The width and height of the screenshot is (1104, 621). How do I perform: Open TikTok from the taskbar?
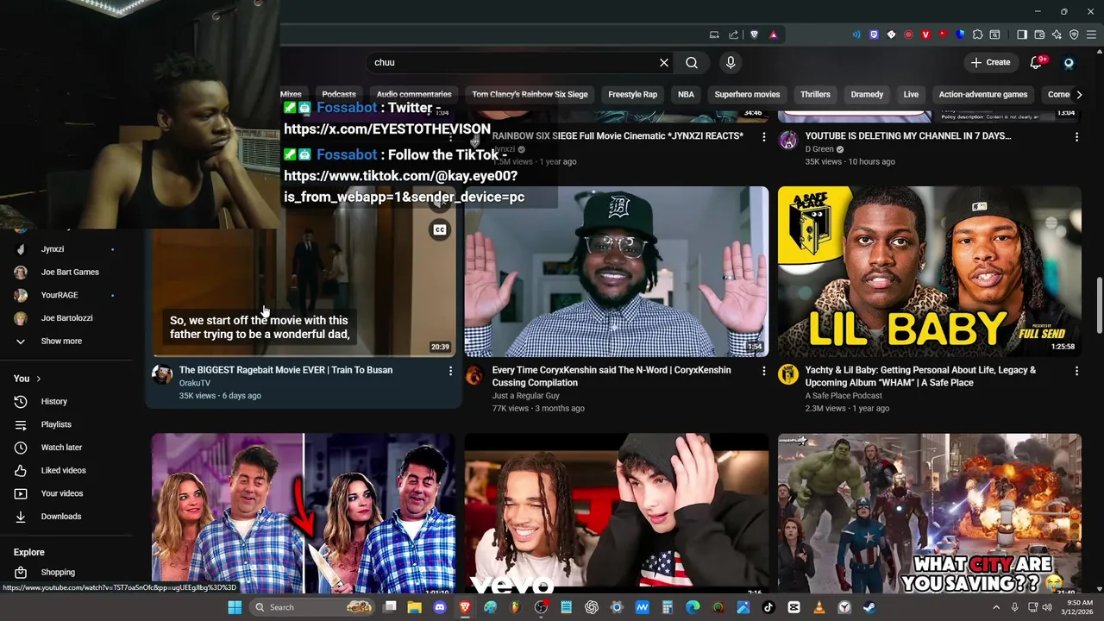tap(768, 607)
